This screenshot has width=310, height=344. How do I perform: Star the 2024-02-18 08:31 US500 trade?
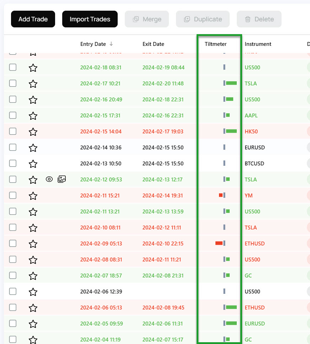coord(33,68)
